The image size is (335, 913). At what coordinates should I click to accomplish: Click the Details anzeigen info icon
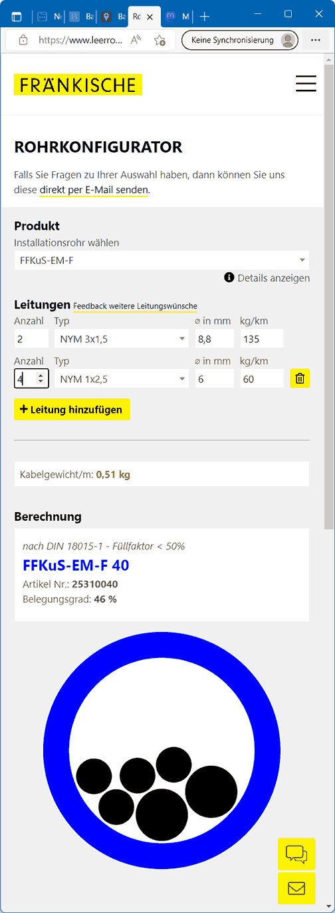pyautogui.click(x=229, y=278)
